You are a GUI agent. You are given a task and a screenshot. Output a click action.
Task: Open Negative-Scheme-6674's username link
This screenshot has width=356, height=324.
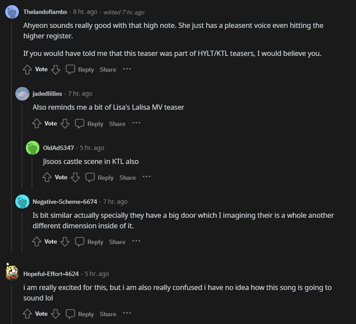(x=65, y=201)
